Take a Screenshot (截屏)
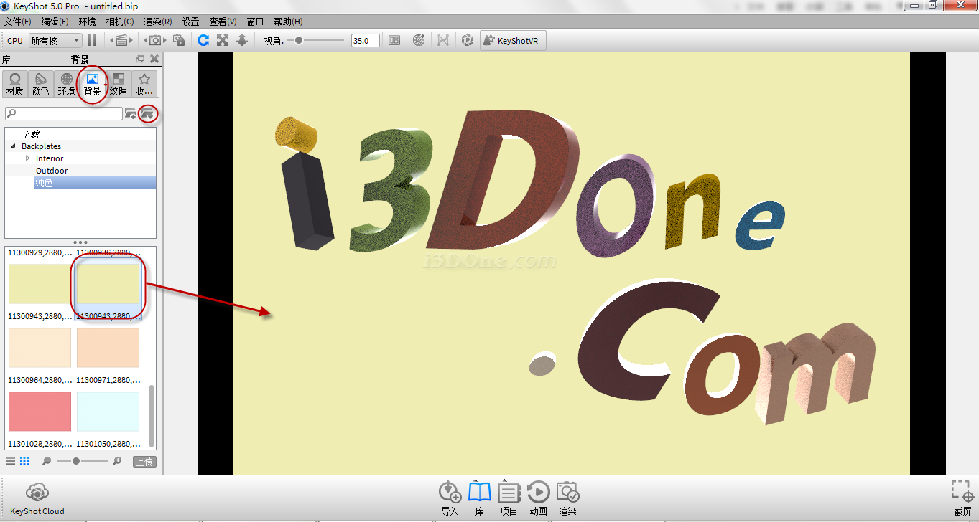The height and width of the screenshot is (522, 979). coord(962,498)
